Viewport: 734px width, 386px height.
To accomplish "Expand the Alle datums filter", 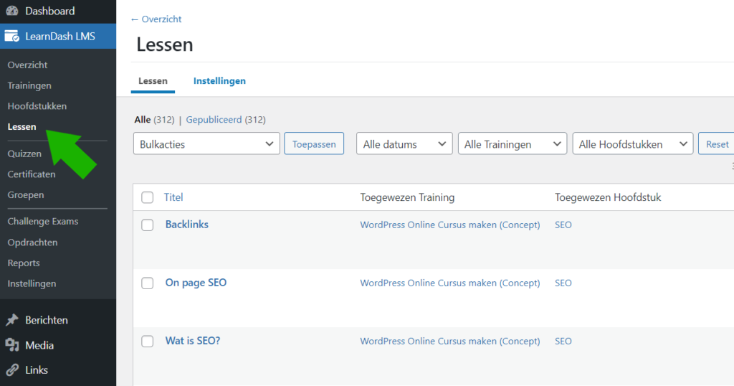I will tap(404, 144).
